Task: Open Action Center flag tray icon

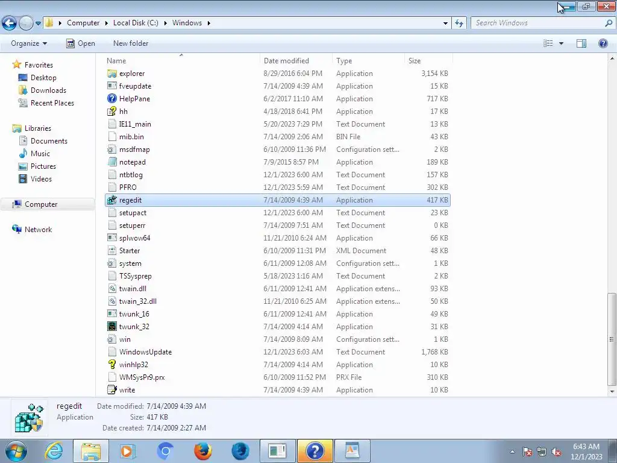Action: coord(527,452)
